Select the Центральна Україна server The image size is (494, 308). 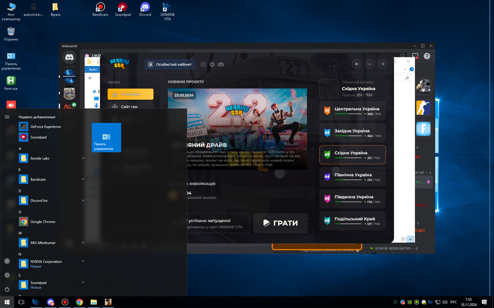[353, 111]
